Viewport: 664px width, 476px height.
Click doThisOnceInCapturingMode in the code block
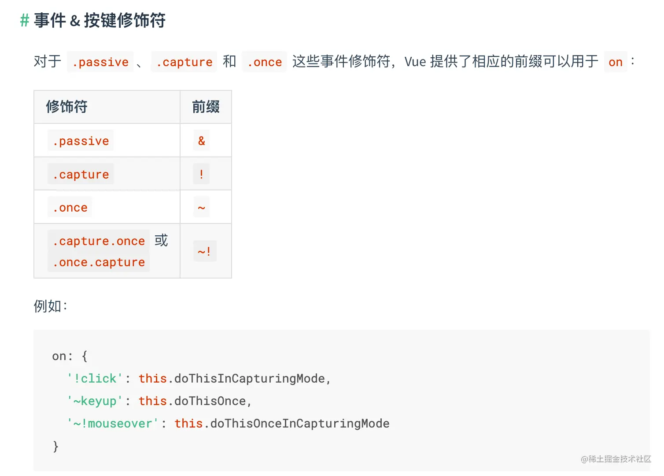pos(300,424)
